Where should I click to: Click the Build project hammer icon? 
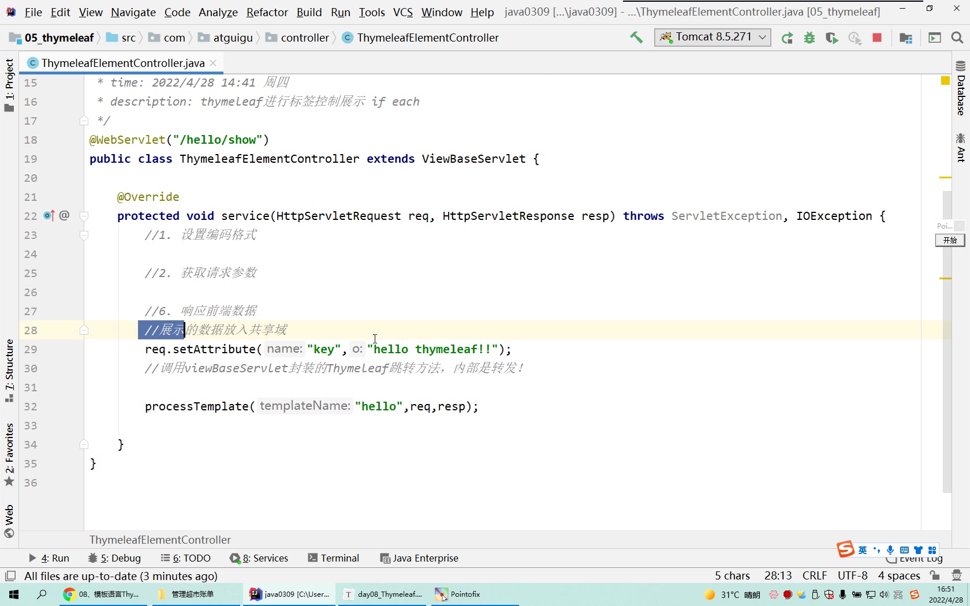pyautogui.click(x=636, y=38)
